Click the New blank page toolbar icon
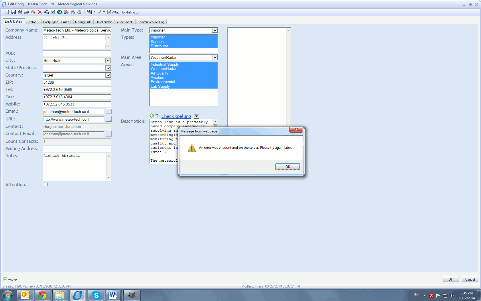The width and height of the screenshot is (481, 301). click(7, 12)
